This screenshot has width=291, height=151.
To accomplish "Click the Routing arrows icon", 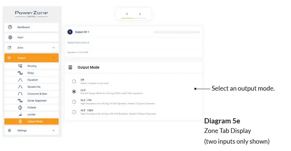I will tap(20, 66).
